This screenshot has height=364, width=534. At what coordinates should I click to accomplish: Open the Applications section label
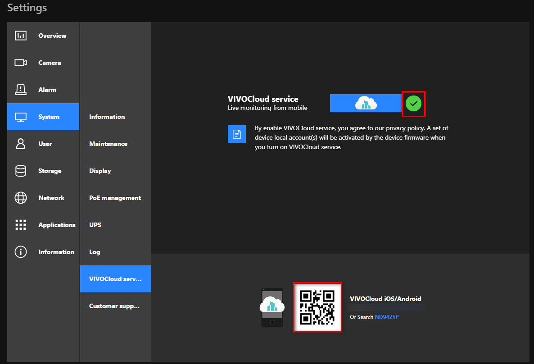57,225
